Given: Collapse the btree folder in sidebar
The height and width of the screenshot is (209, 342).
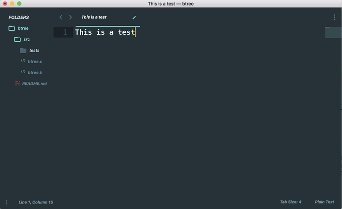Looking at the screenshot, I should click(23, 28).
